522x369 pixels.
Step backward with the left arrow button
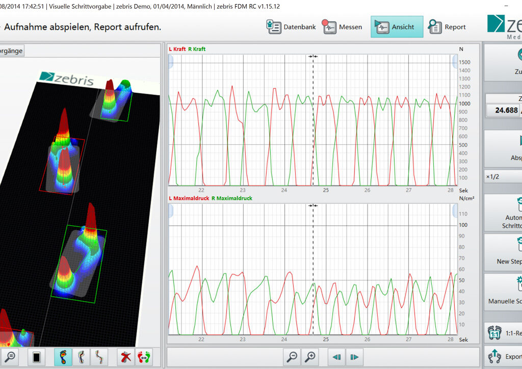337,357
